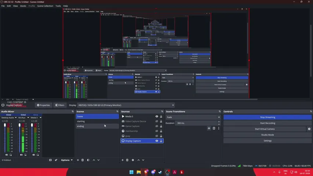Open Mic/Aux channel options arrow
Viewport: 313px width, 176px height.
[x=28, y=118]
